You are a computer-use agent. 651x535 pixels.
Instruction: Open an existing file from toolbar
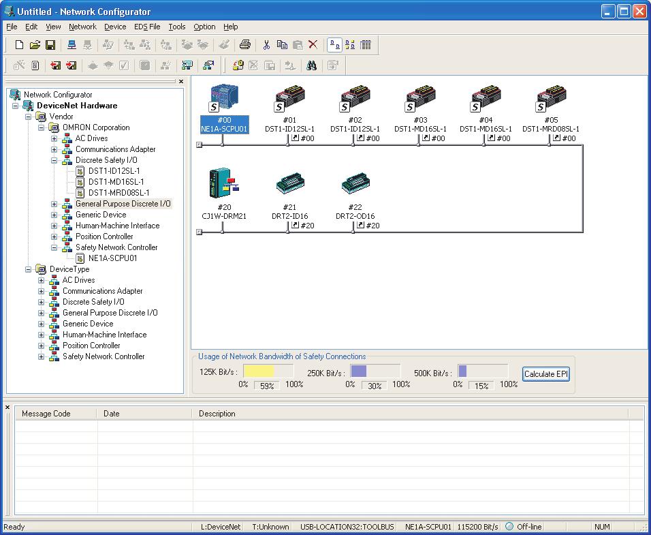tap(35, 45)
